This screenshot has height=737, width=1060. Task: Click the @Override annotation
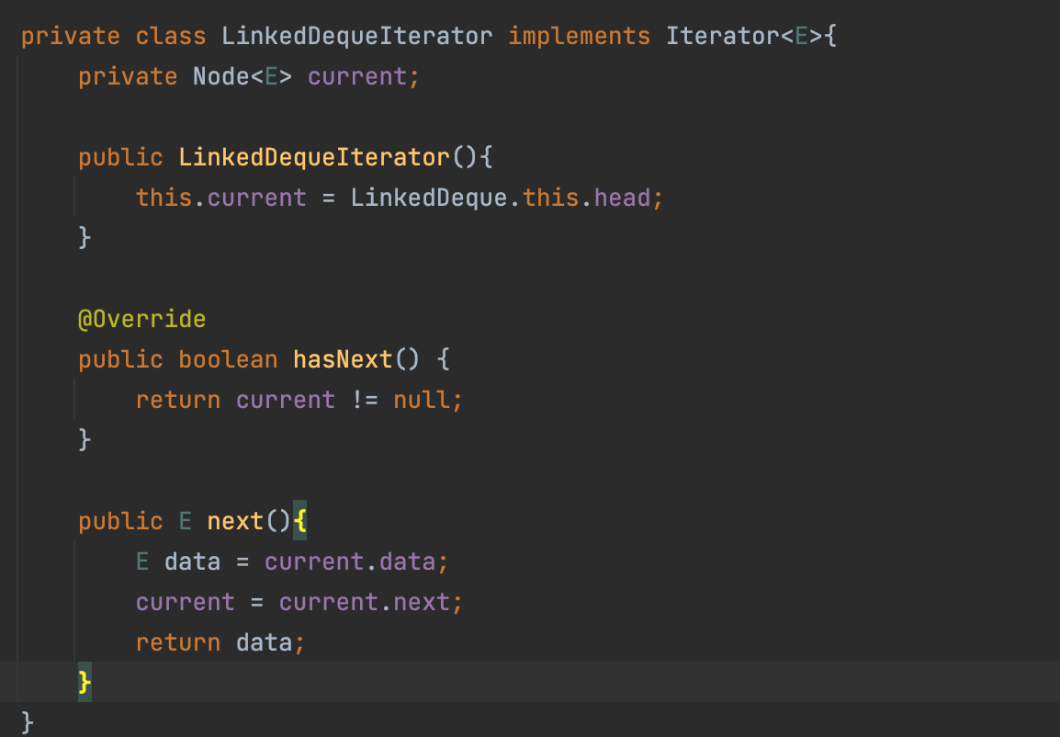click(x=141, y=319)
